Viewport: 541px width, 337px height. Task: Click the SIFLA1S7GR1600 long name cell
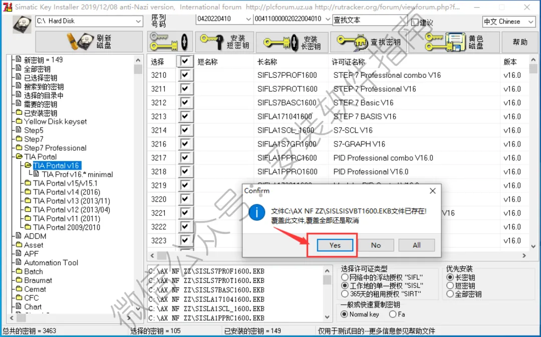(287, 144)
